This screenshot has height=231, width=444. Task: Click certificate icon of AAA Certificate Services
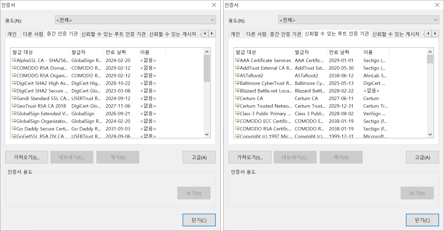[237, 60]
